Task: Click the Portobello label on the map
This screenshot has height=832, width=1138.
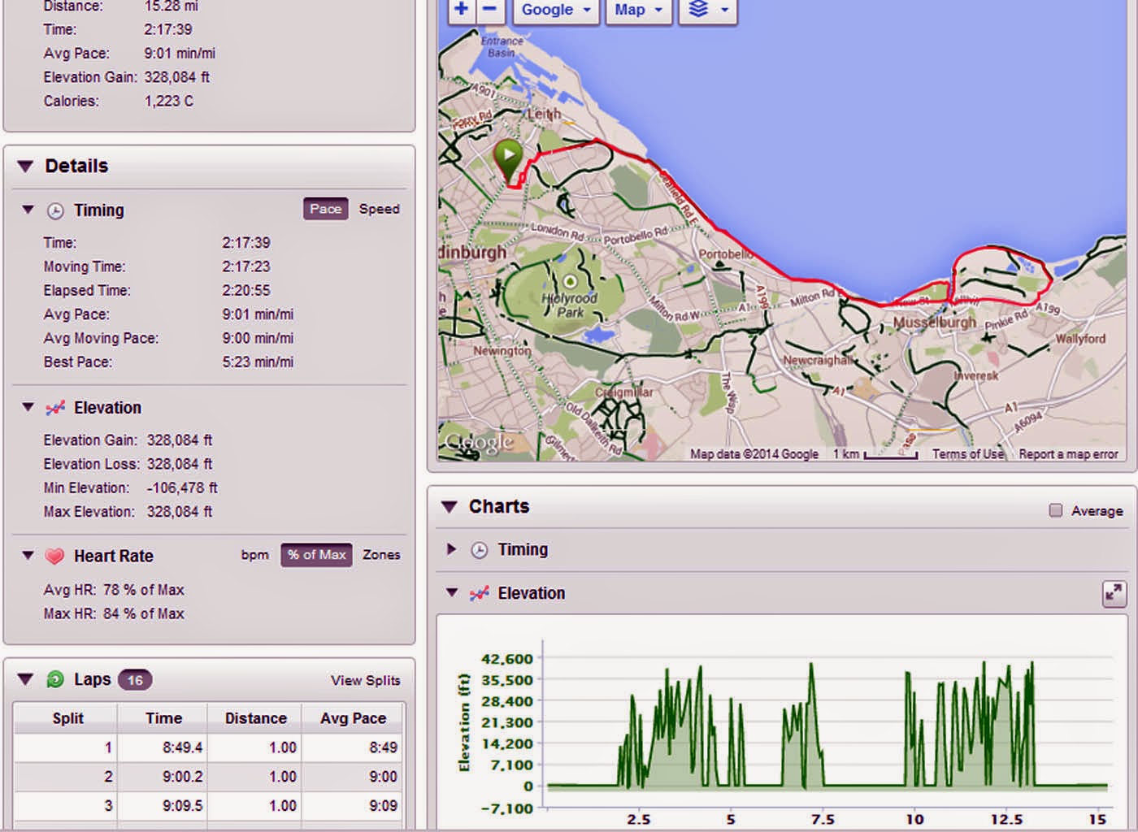Action: pos(725,254)
